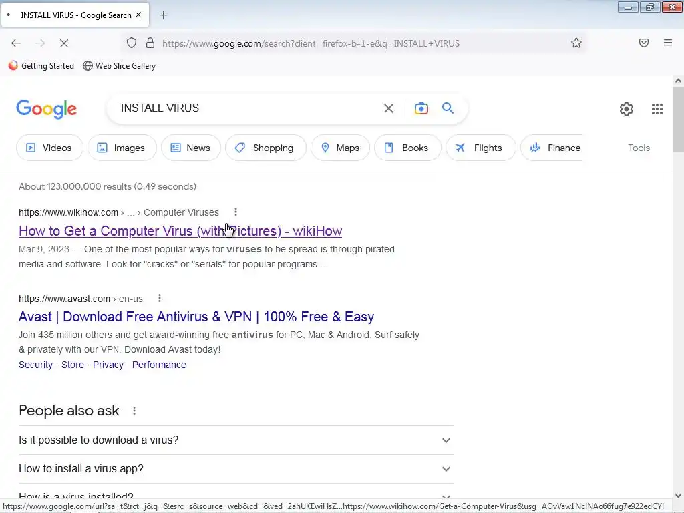Open the People also ask options menu
The image size is (684, 513).
[x=134, y=411]
